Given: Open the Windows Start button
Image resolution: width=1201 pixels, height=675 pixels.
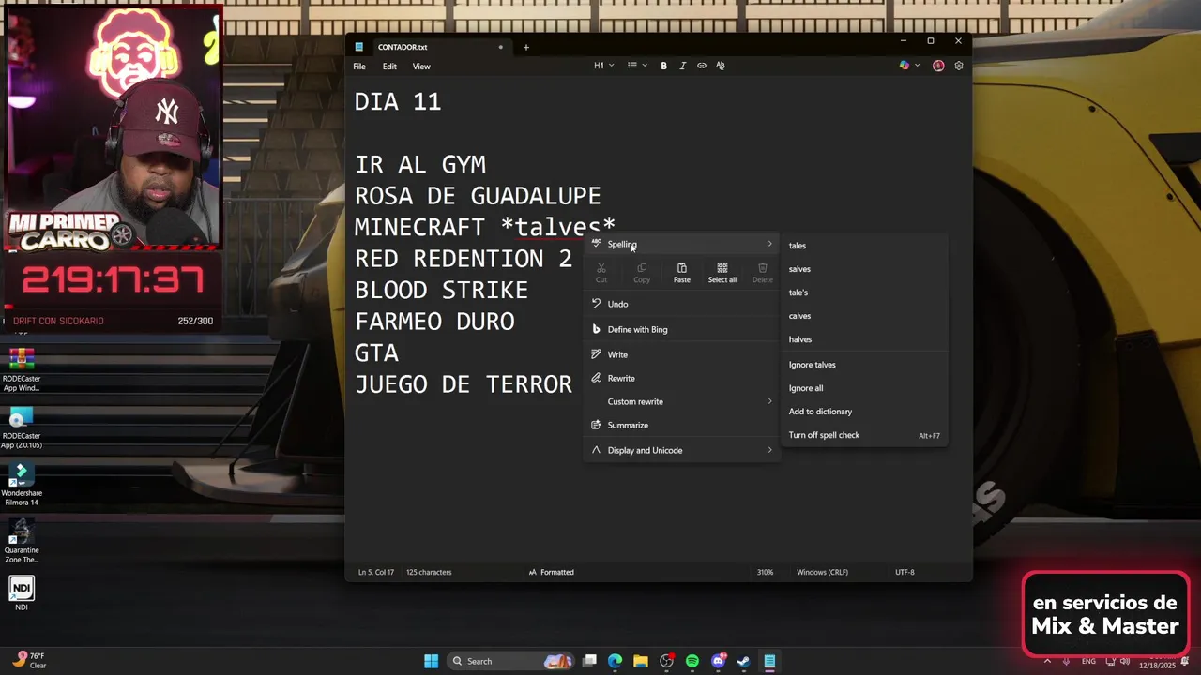Looking at the screenshot, I should [x=431, y=661].
